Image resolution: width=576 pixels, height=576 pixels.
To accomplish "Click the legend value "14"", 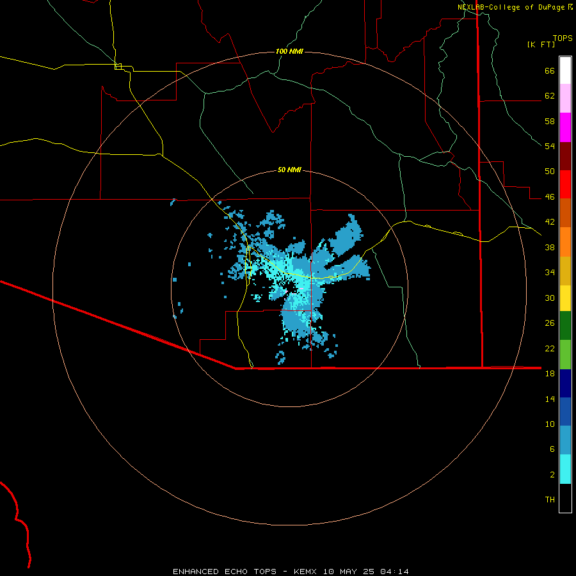I will (x=550, y=399).
